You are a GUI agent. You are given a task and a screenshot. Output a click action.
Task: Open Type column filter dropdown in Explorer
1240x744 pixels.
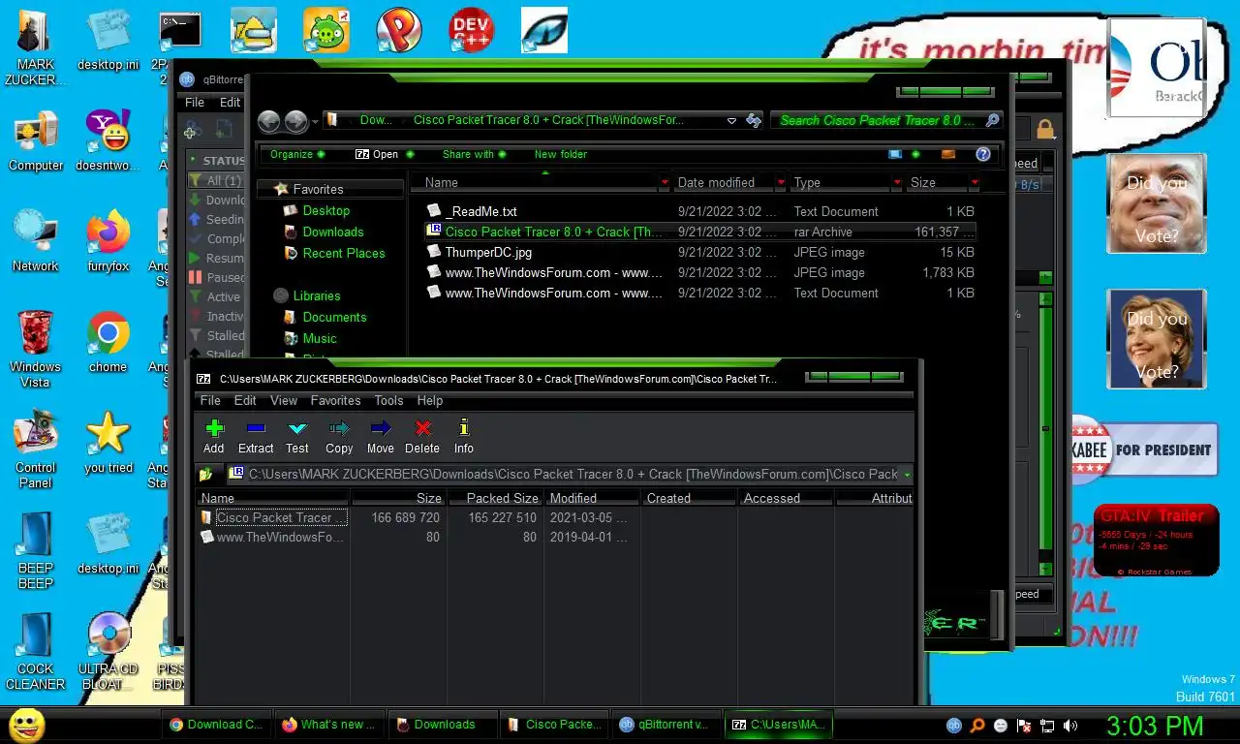click(897, 182)
